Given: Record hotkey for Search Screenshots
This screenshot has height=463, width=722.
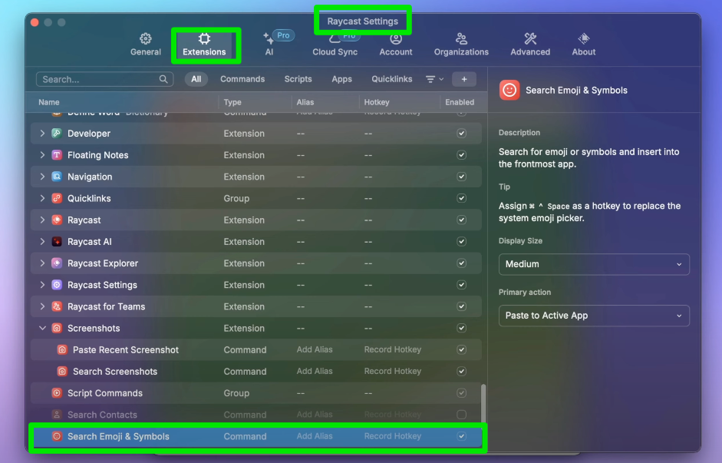Looking at the screenshot, I should click(x=393, y=372).
